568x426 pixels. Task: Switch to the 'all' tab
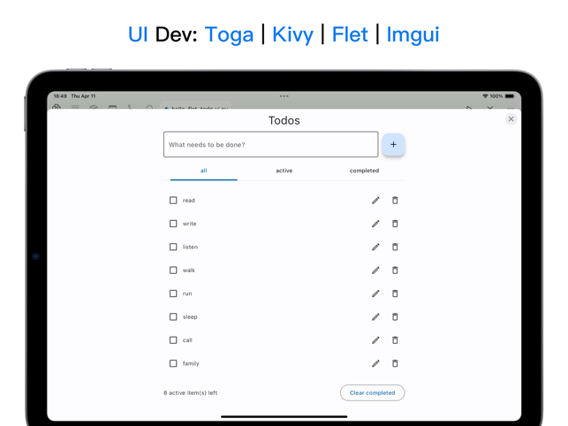point(203,171)
